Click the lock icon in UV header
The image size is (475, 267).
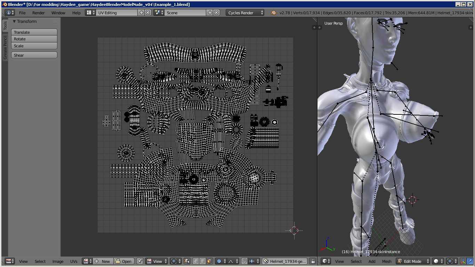click(313, 261)
